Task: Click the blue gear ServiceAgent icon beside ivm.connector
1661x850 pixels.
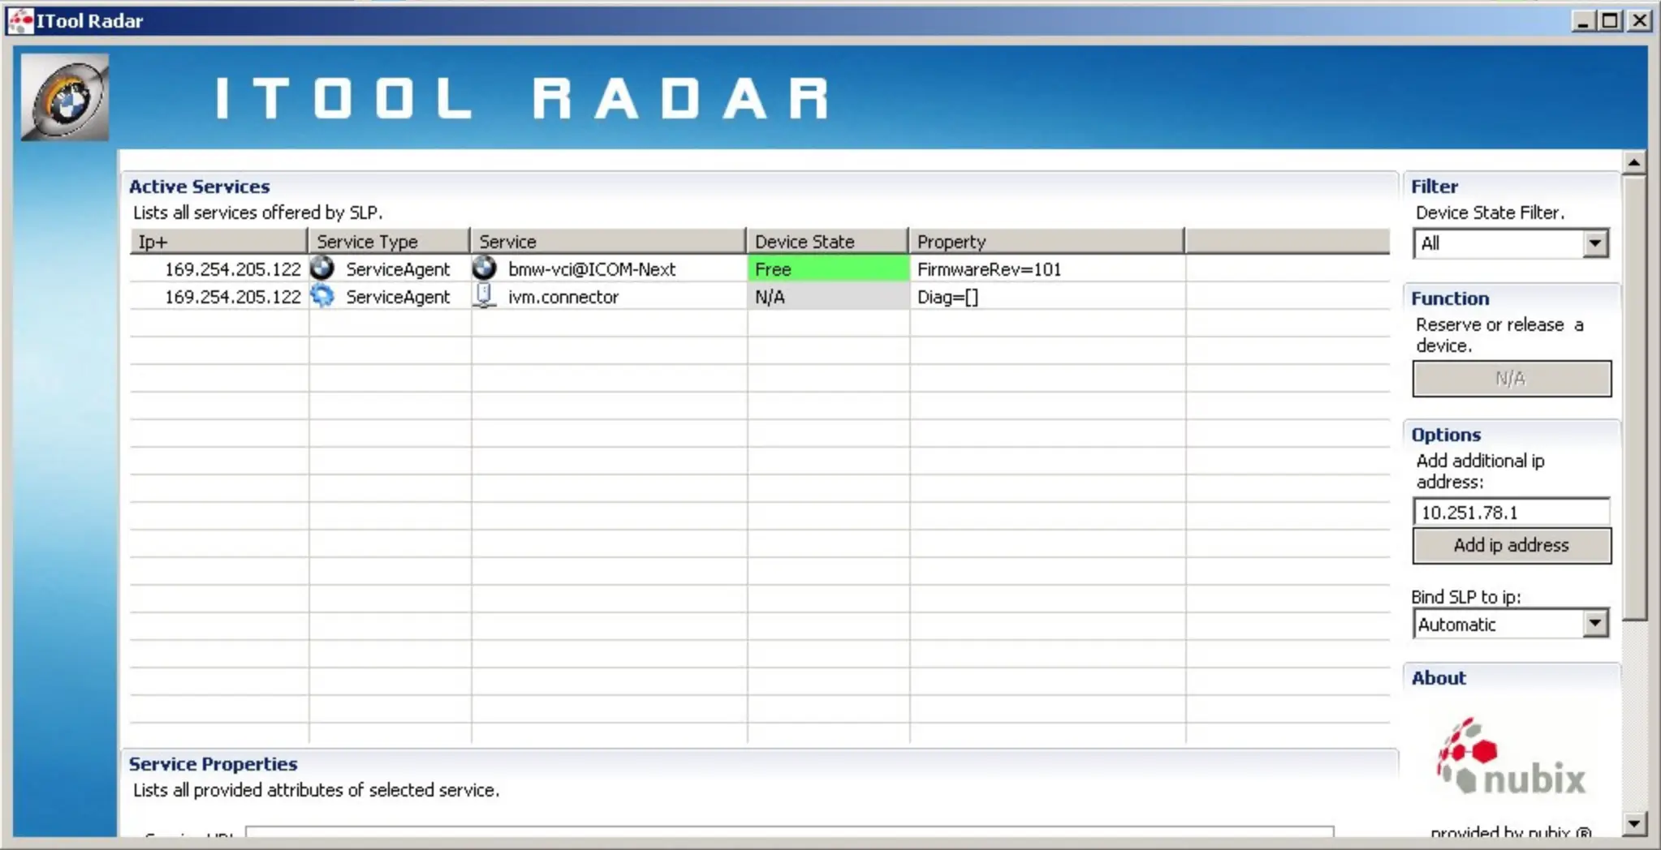Action: (323, 296)
